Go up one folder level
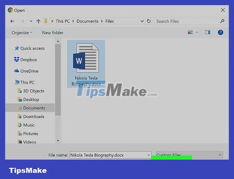The image size is (234, 179). tap(39, 21)
